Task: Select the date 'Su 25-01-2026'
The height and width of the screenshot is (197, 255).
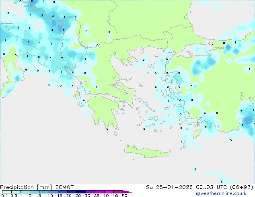Action: tap(169, 187)
